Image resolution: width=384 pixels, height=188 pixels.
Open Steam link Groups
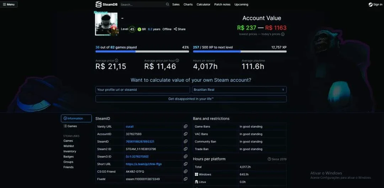tap(68, 162)
